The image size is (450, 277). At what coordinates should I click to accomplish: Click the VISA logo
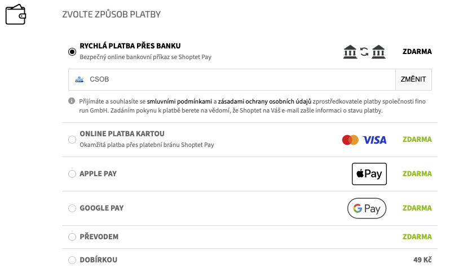[x=374, y=140]
